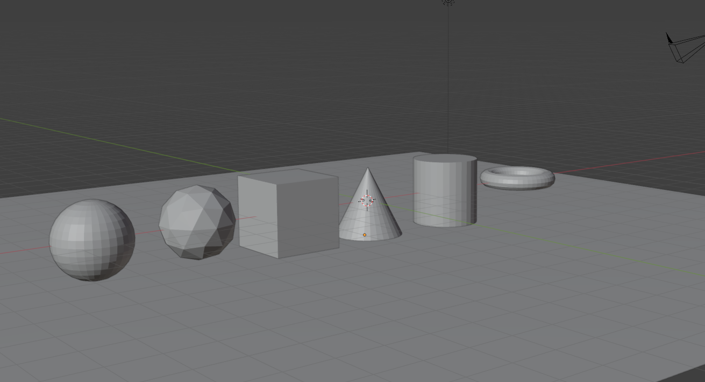
Task: Select the torus mesh object
Action: point(517,178)
